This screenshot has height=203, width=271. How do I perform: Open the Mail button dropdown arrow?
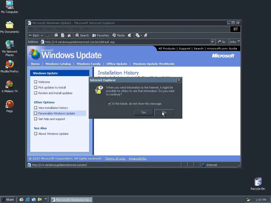tap(141, 36)
